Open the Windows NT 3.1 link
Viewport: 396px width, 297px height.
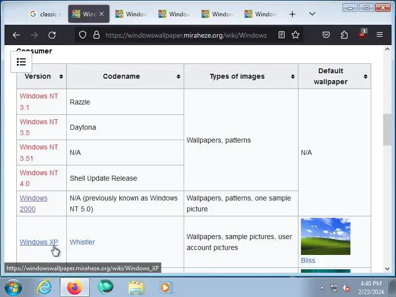click(x=39, y=102)
